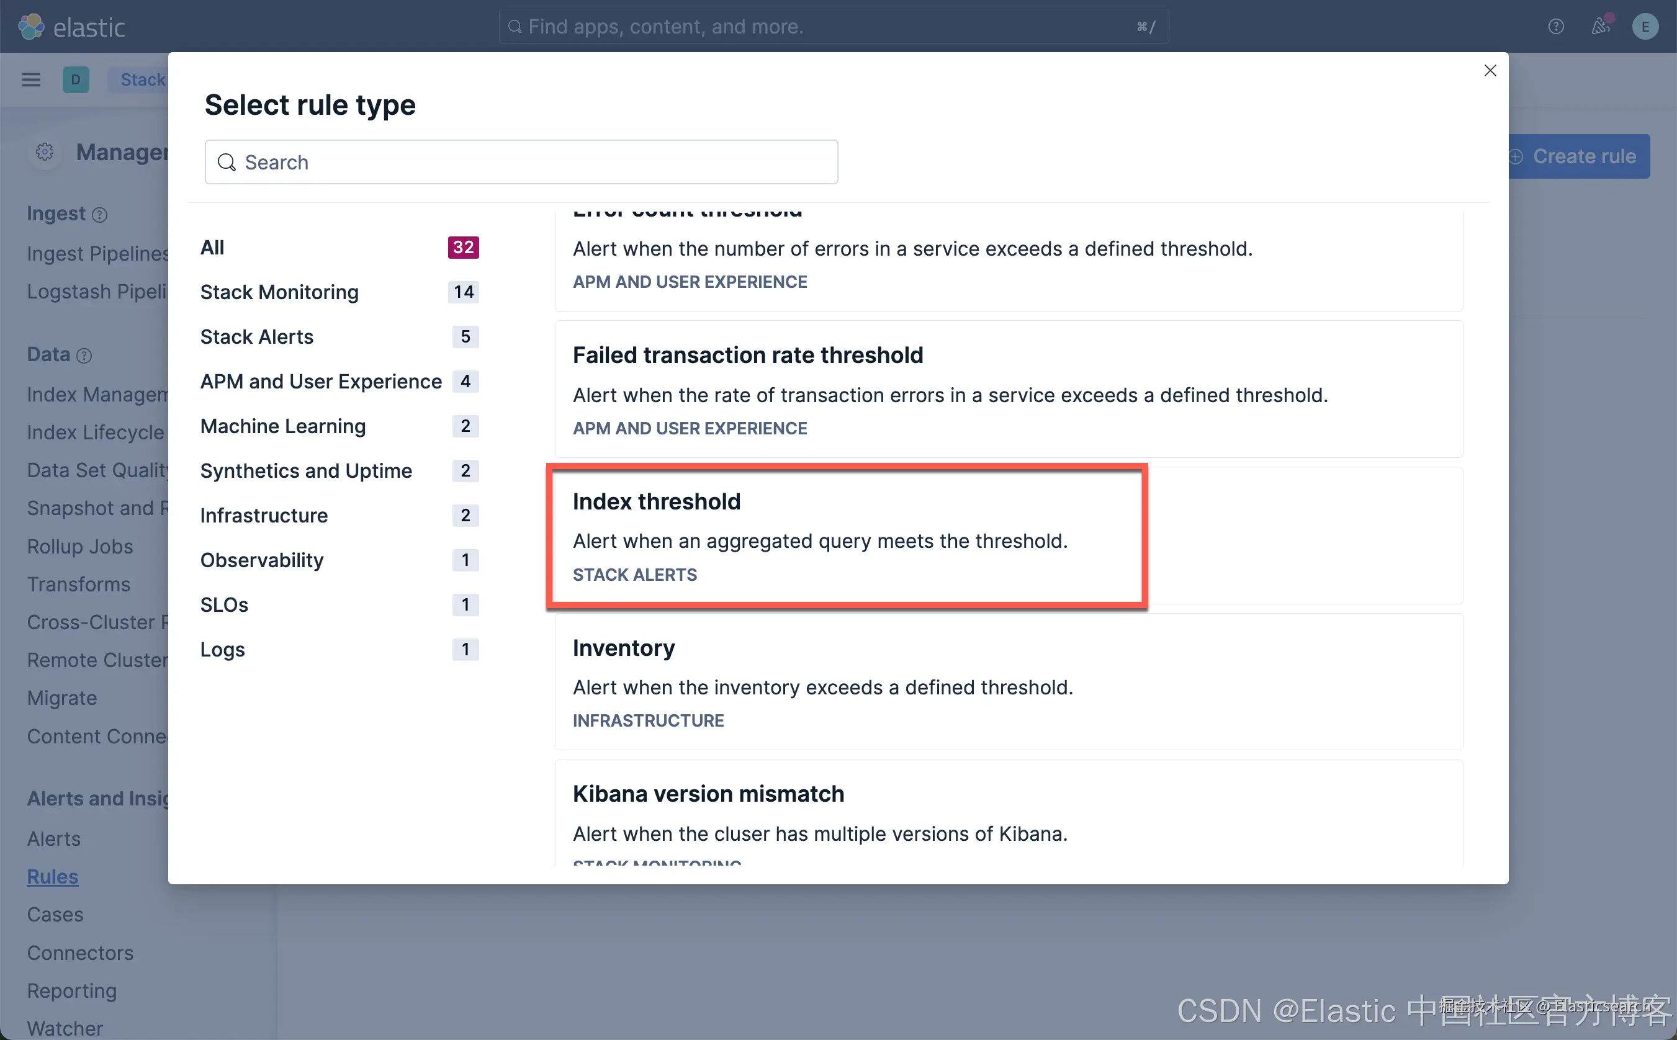The width and height of the screenshot is (1677, 1040).
Task: Select Failed transaction rate threshold rule
Action: point(1009,389)
